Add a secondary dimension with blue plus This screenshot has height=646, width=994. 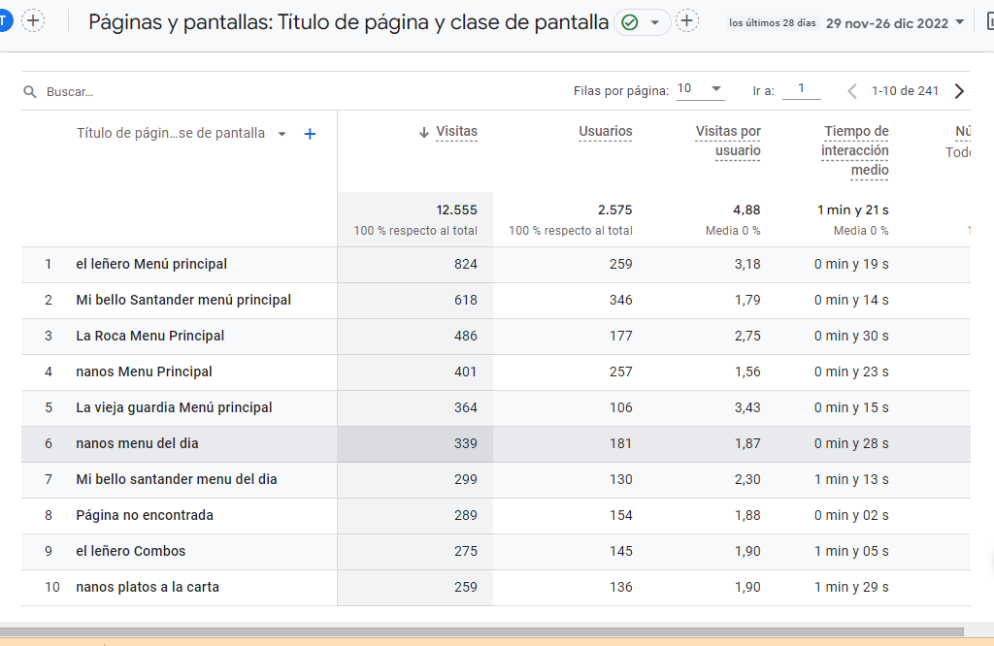click(310, 134)
